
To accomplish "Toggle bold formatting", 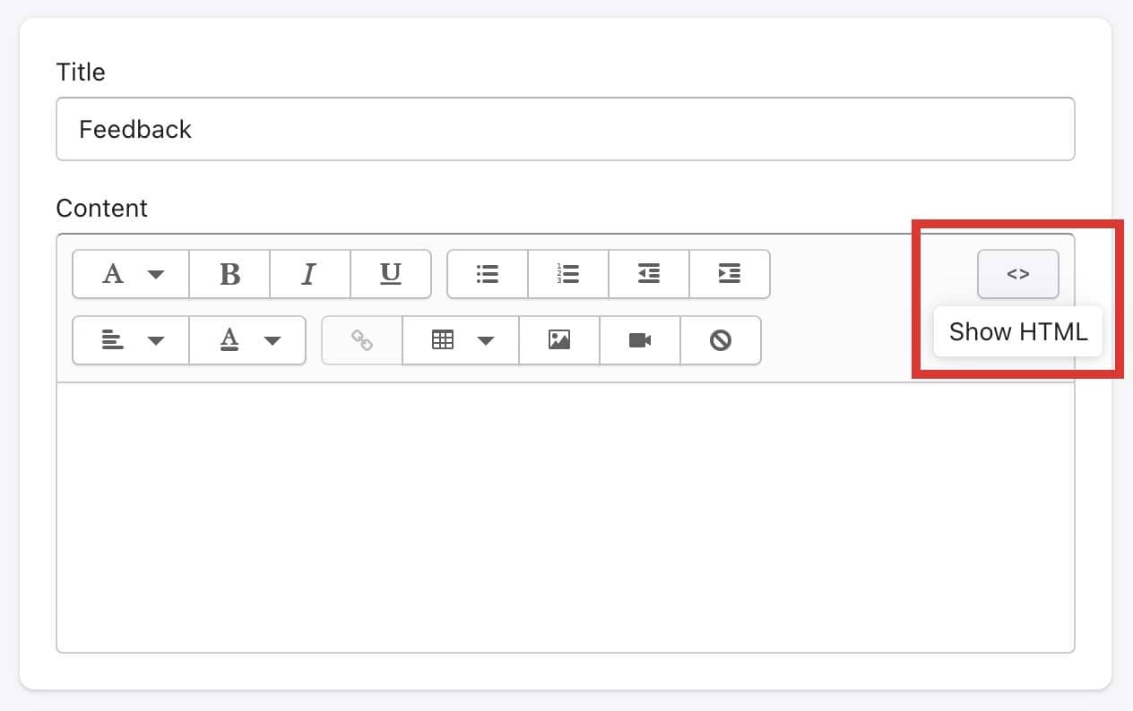I will click(x=229, y=274).
